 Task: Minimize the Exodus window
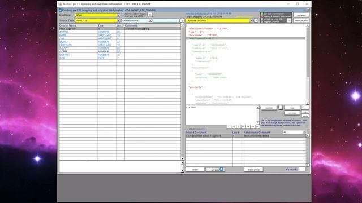(x=288, y=4)
